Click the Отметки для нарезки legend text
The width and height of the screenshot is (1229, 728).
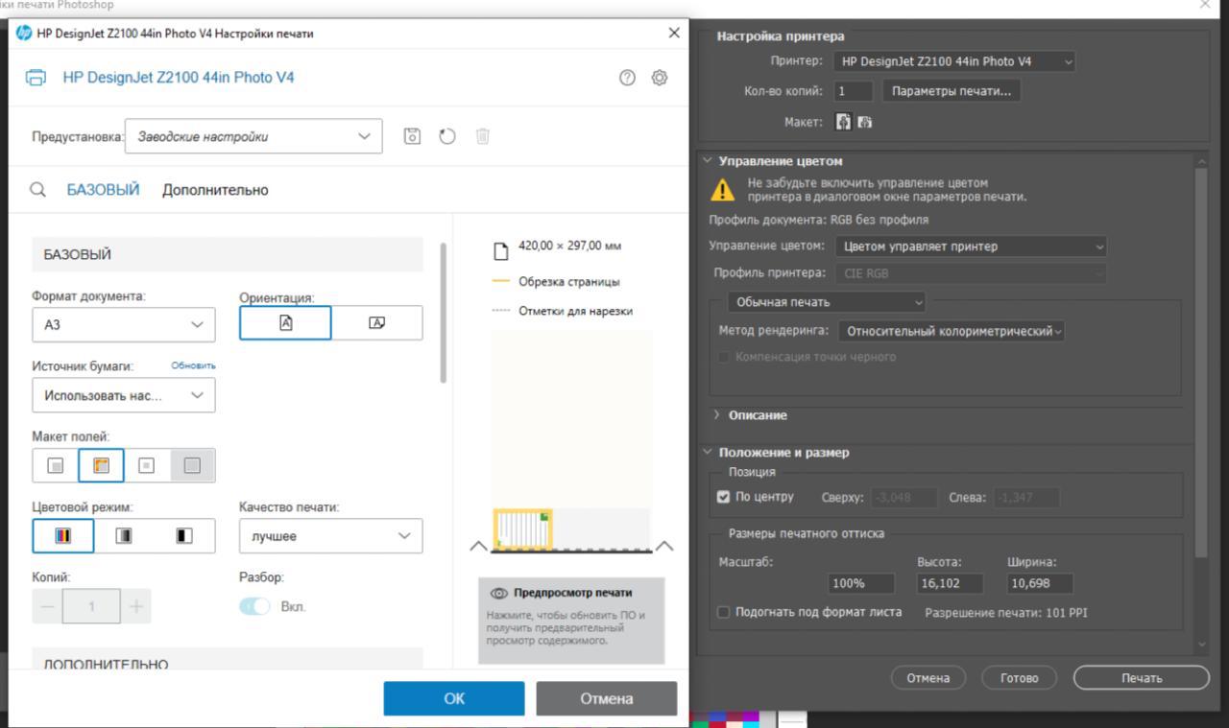576,311
